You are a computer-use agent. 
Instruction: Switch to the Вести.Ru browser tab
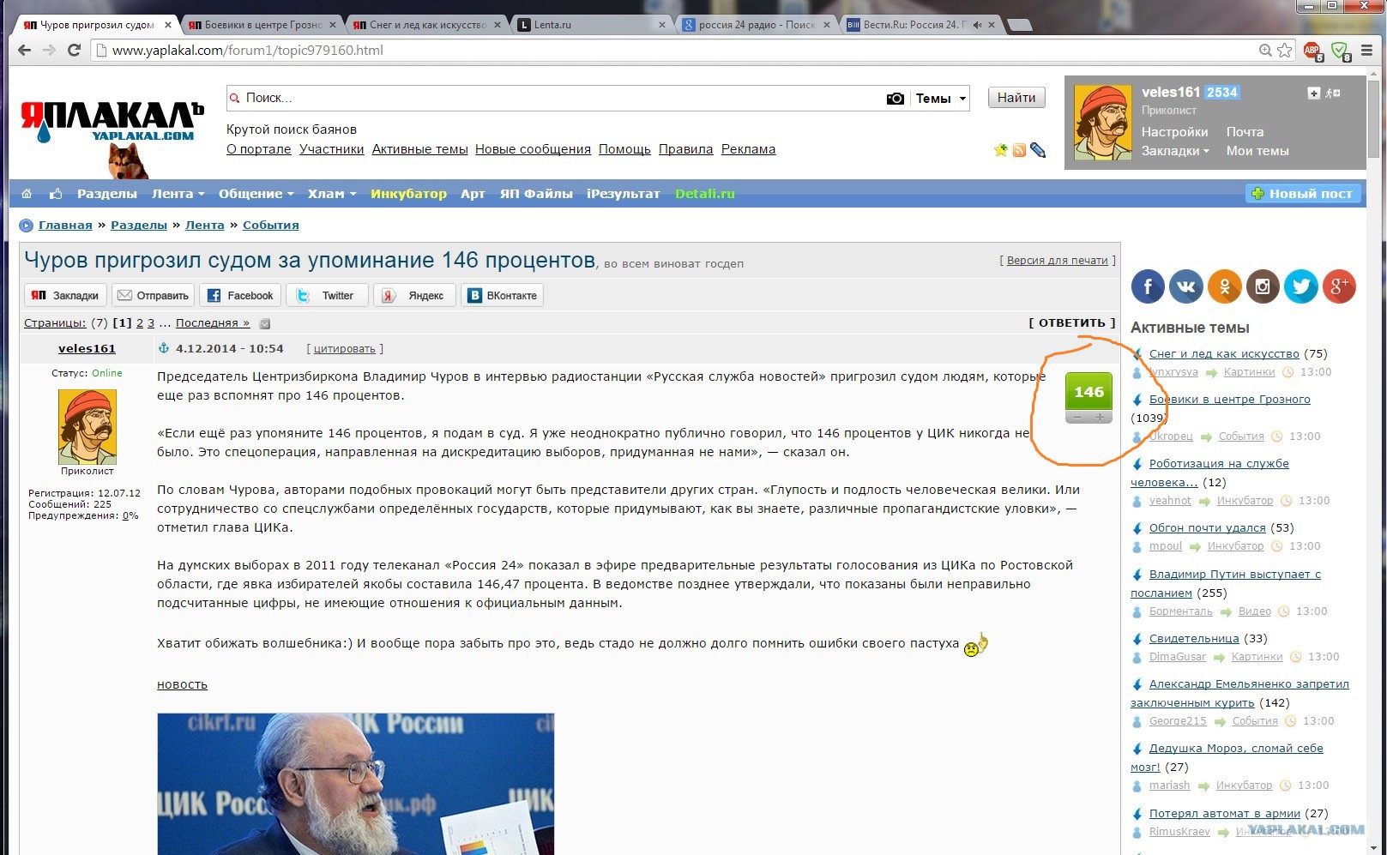click(920, 25)
